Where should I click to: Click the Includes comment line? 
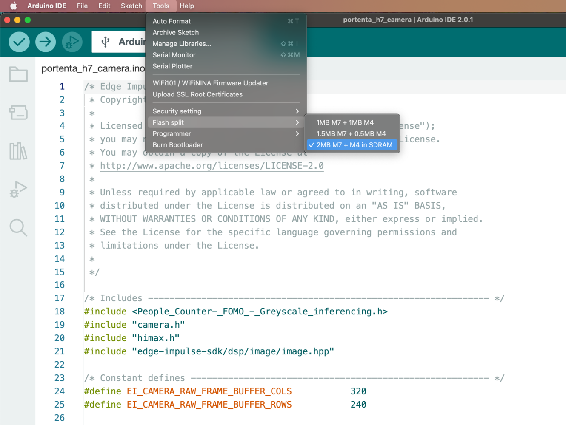click(x=294, y=298)
